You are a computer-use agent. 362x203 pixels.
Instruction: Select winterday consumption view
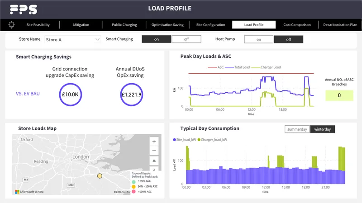coord(323,129)
